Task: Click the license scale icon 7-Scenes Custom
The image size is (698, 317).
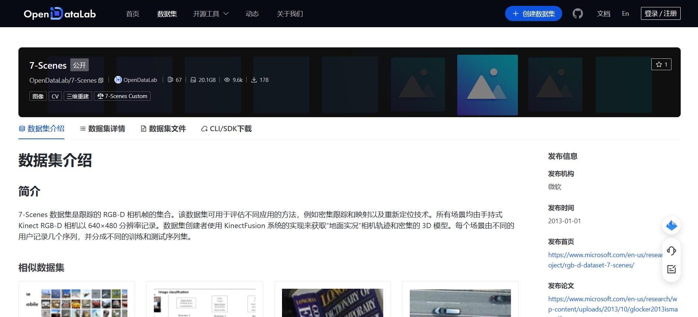Action: tap(100, 96)
